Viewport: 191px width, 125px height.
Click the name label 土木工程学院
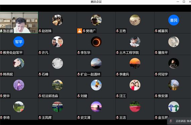(x=129, y=52)
